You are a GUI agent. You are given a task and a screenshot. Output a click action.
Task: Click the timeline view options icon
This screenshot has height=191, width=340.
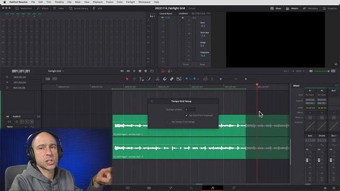pyautogui.click(x=48, y=79)
